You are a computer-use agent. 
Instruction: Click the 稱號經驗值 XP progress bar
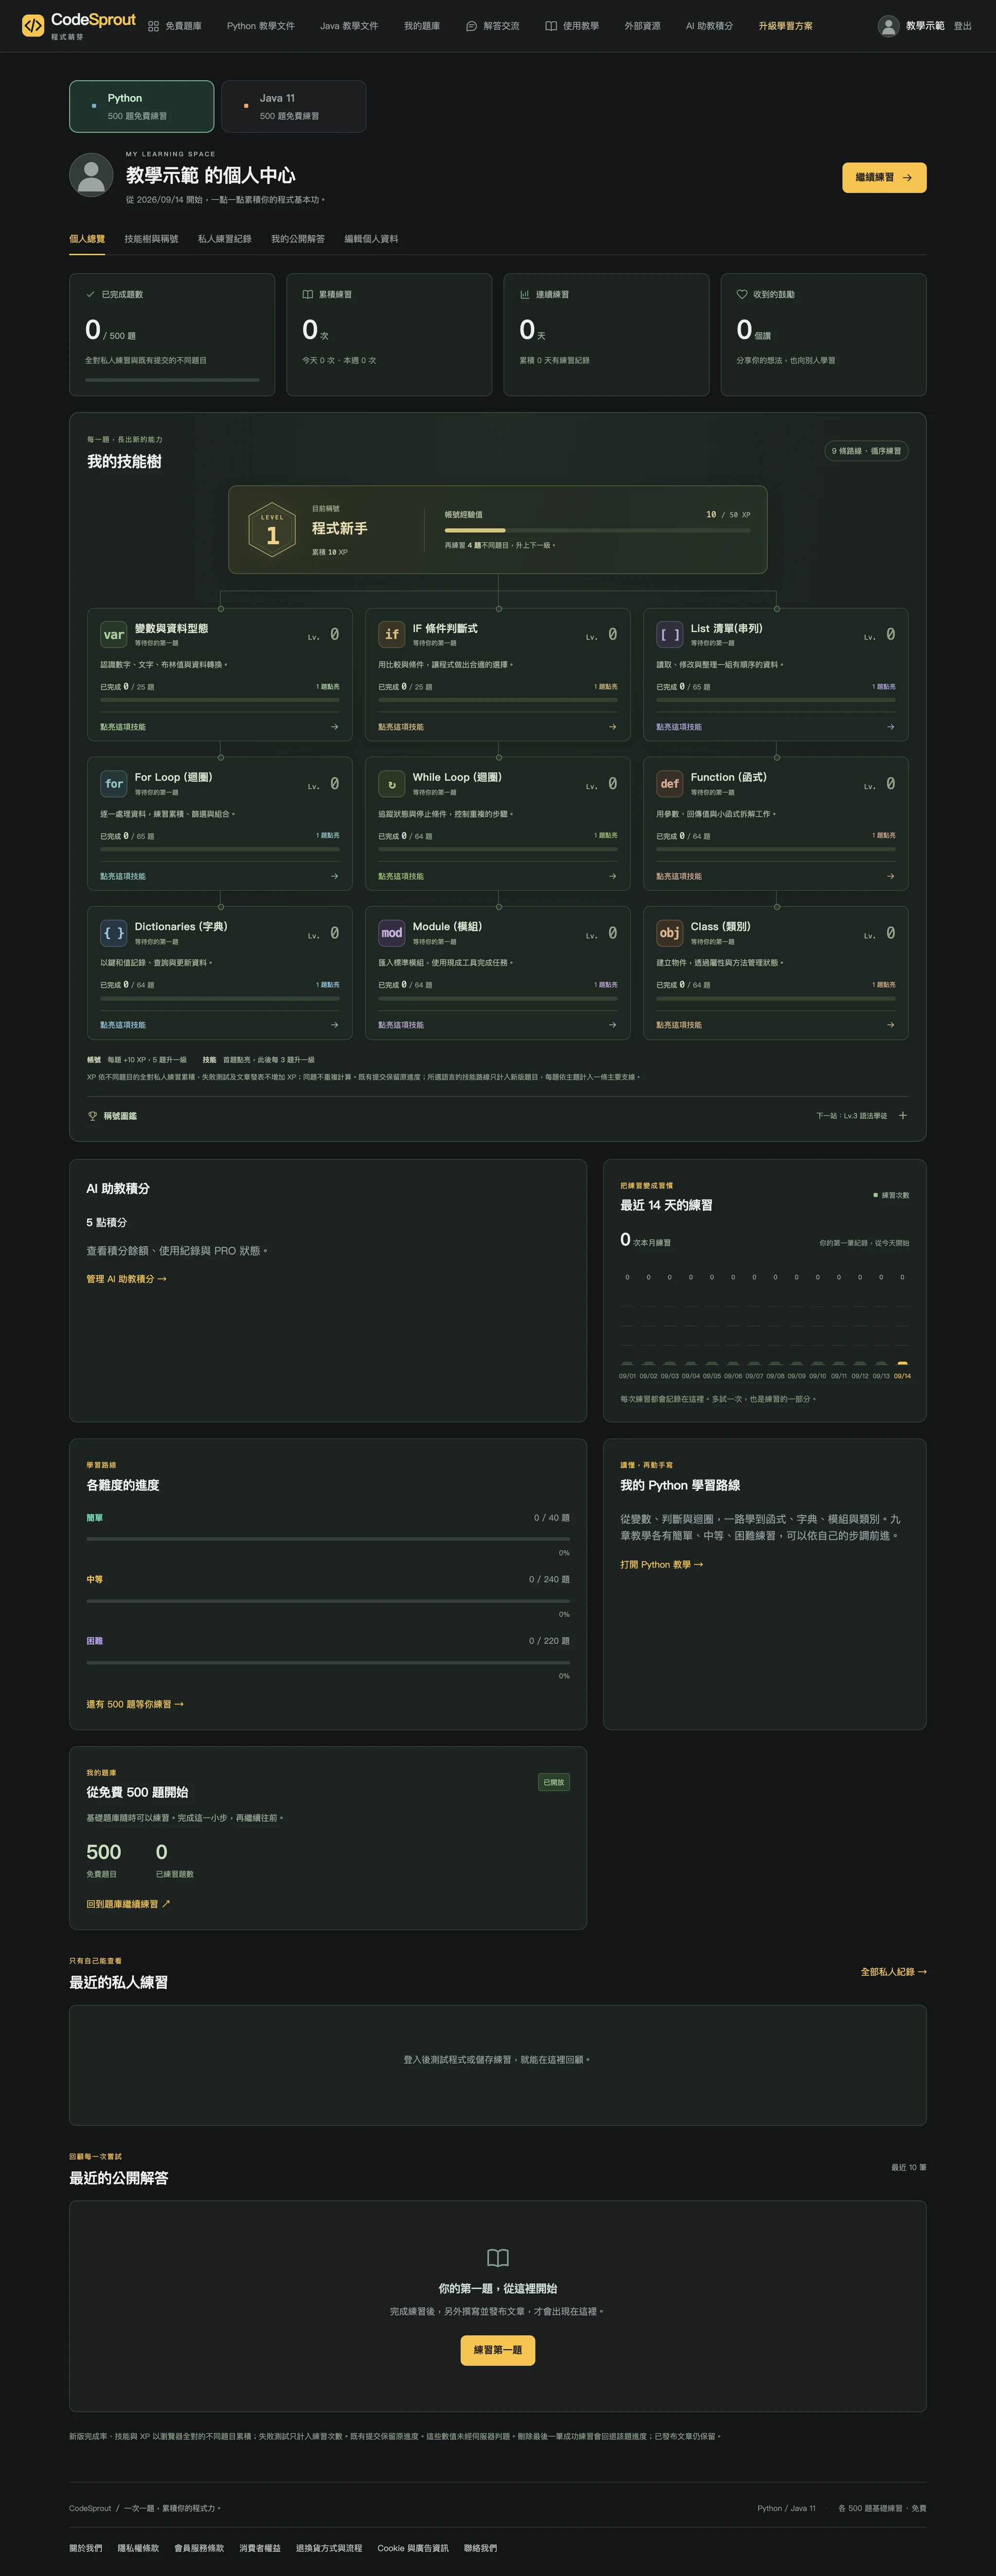[x=597, y=530]
